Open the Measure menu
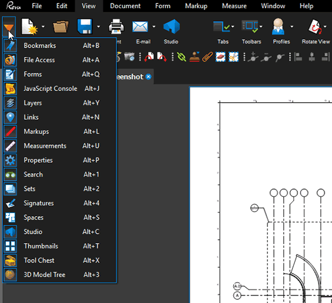This screenshot has width=332, height=303. [x=234, y=6]
